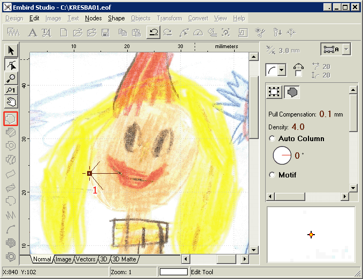Select the Motif radio option
This screenshot has height=279, width=363.
click(x=272, y=175)
